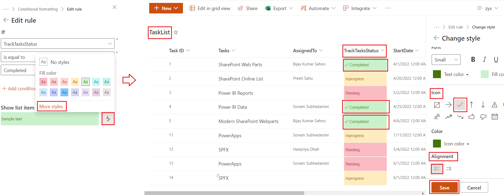
Task: Select the warning triangle icon
Action: coord(494,105)
